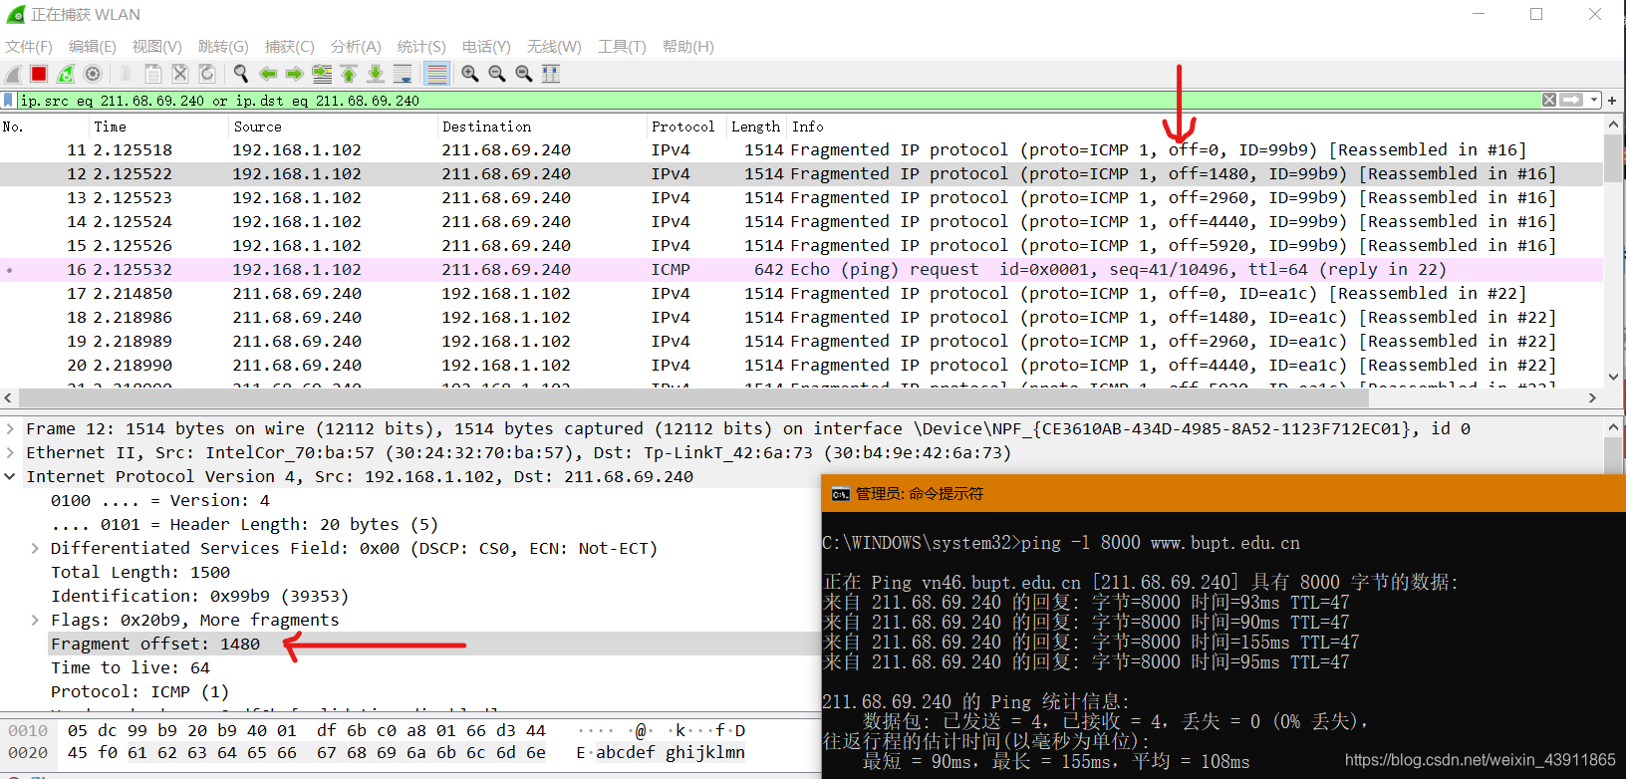Select the Identification: 0x99b9 field

(x=199, y=597)
